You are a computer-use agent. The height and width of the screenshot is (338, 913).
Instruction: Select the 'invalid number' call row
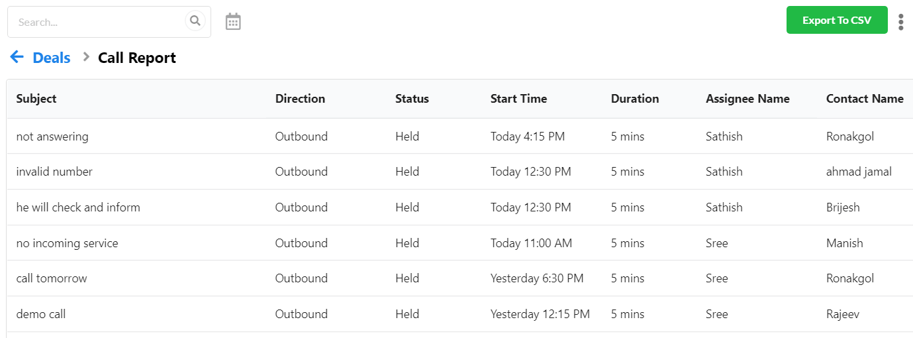[459, 172]
